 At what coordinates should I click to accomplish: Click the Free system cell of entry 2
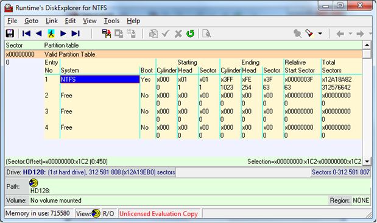click(66, 95)
